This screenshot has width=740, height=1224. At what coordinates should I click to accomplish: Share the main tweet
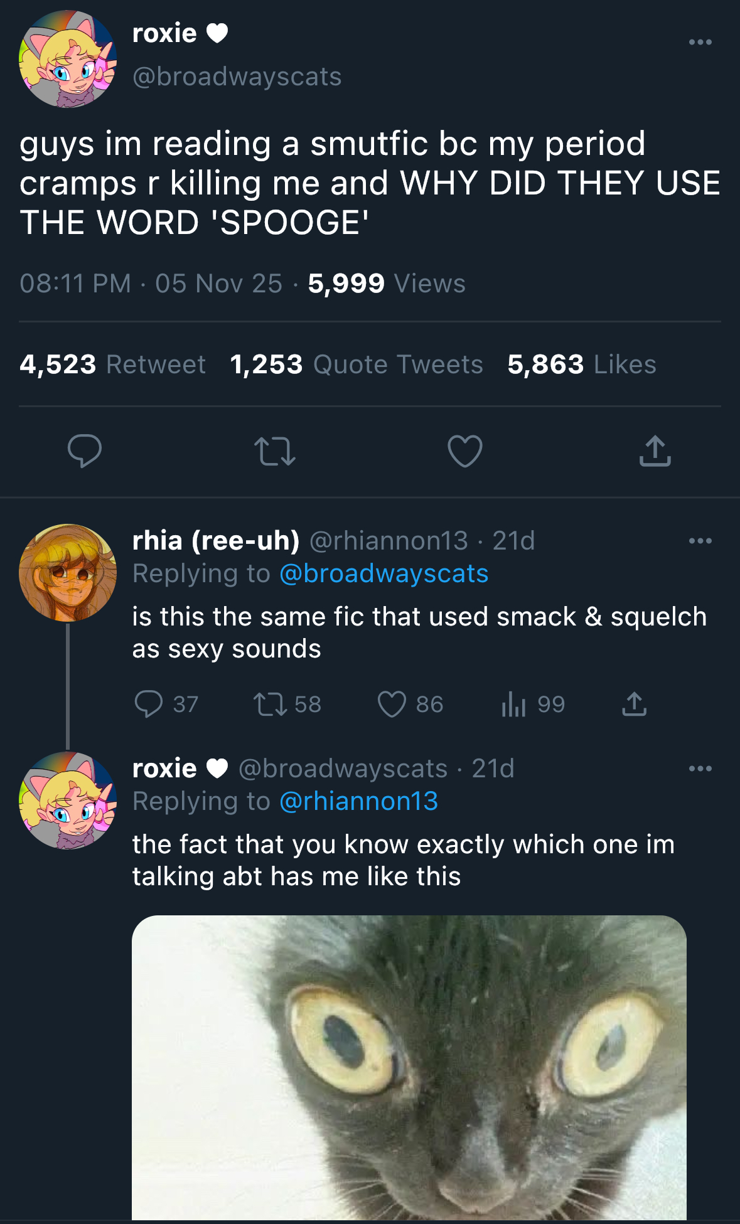click(655, 451)
